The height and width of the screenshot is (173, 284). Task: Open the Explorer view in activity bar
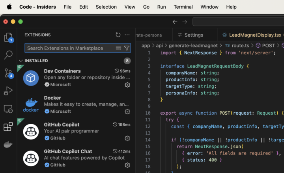click(8, 37)
